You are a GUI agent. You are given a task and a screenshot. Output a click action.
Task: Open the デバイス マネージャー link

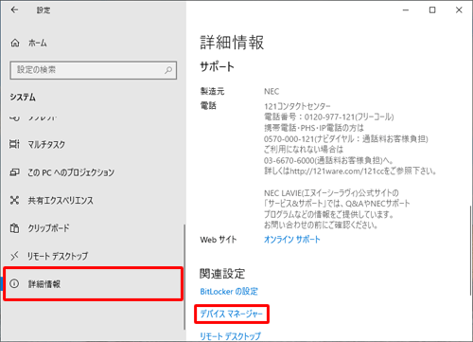point(232,314)
